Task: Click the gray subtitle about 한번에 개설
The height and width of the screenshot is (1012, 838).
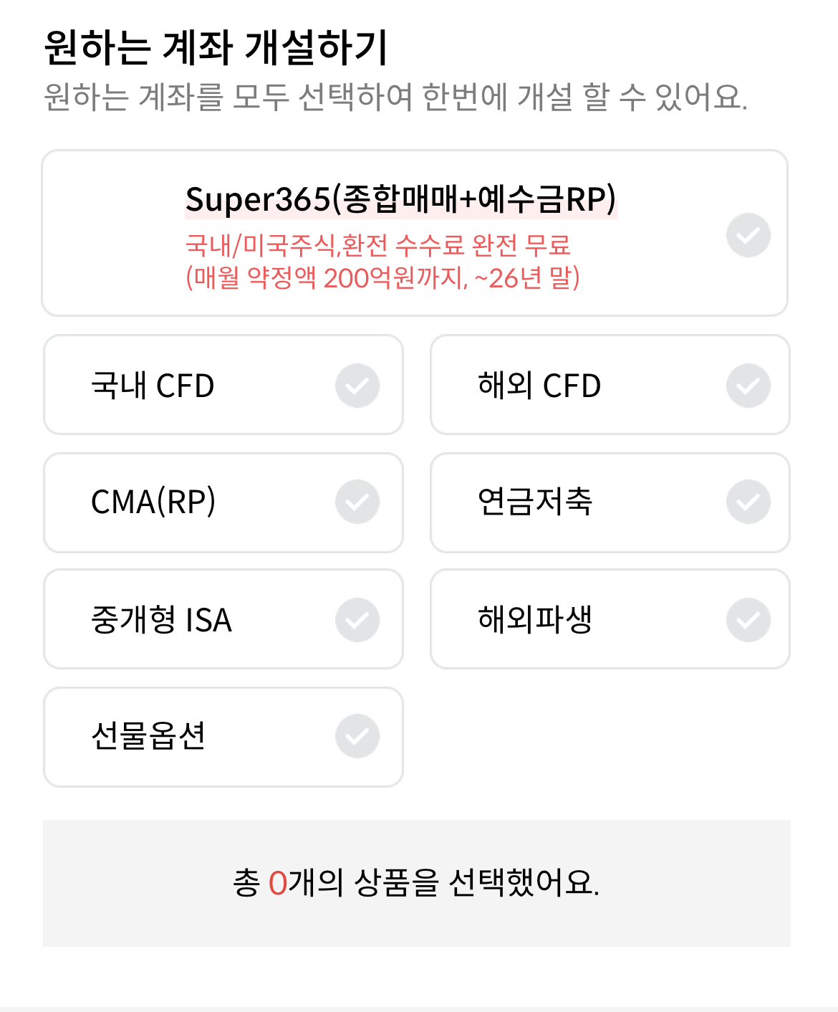Action: pyautogui.click(x=395, y=97)
